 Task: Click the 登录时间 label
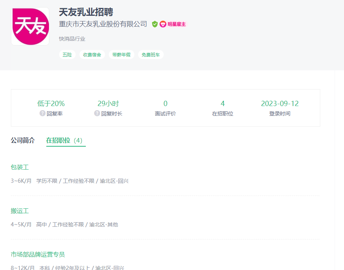point(280,114)
